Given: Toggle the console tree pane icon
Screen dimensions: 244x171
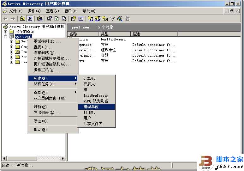Looking at the screenshot, I should (30, 19).
